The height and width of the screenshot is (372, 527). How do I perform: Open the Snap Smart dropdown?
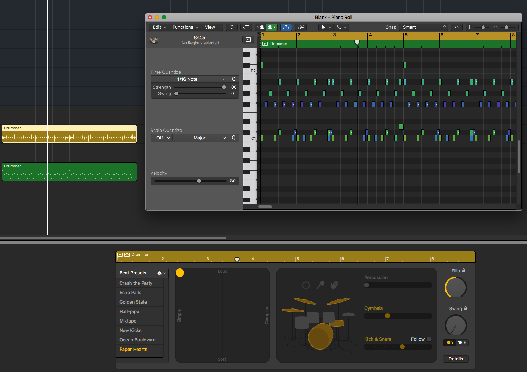(424, 27)
